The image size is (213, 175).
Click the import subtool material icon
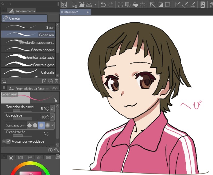point(44,81)
